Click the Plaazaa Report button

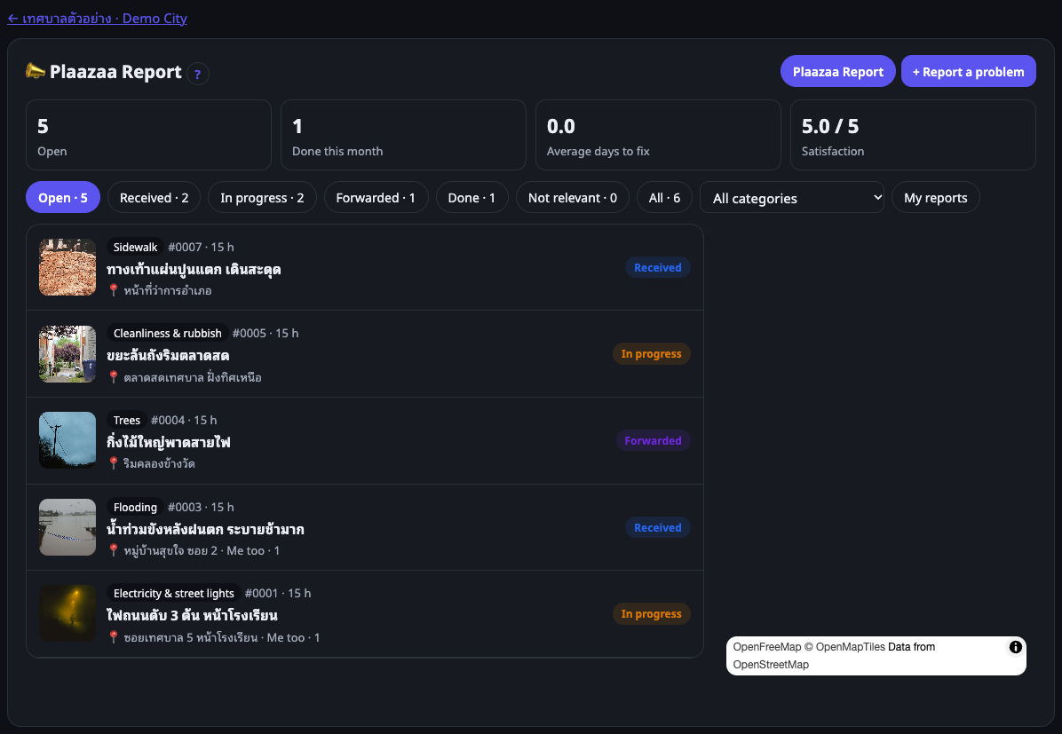[x=838, y=71]
